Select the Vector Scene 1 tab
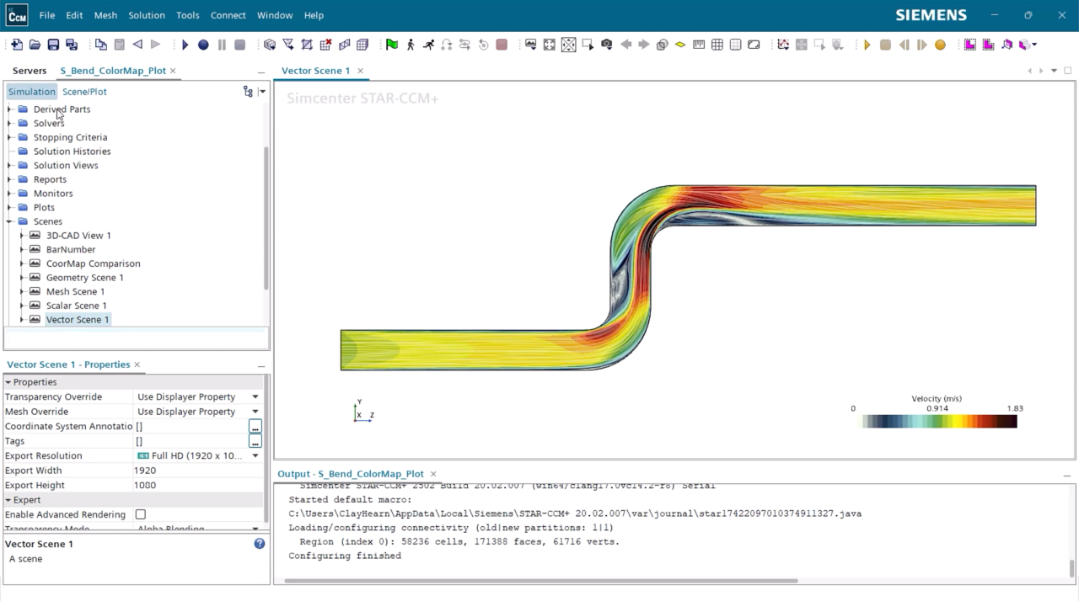 315,71
